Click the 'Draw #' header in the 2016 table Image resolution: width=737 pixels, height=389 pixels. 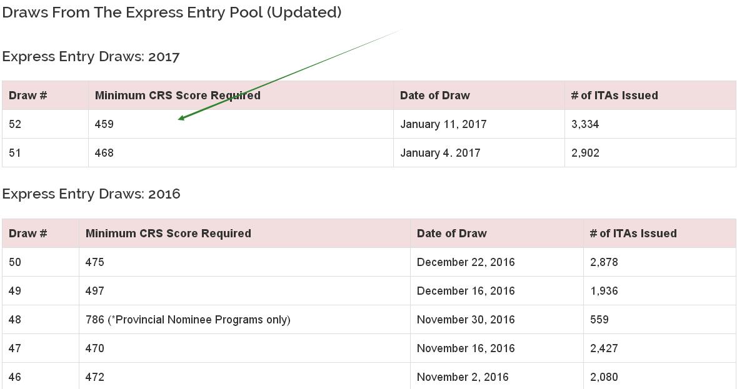[x=28, y=233]
